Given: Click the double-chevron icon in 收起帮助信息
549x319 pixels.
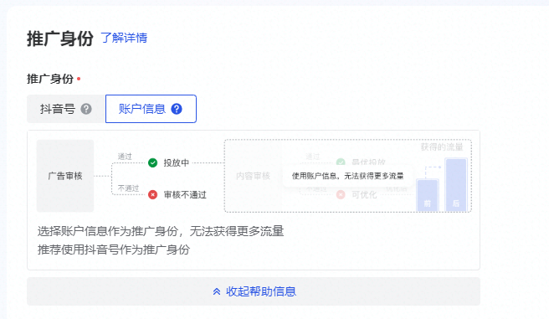Looking at the screenshot, I should [217, 291].
